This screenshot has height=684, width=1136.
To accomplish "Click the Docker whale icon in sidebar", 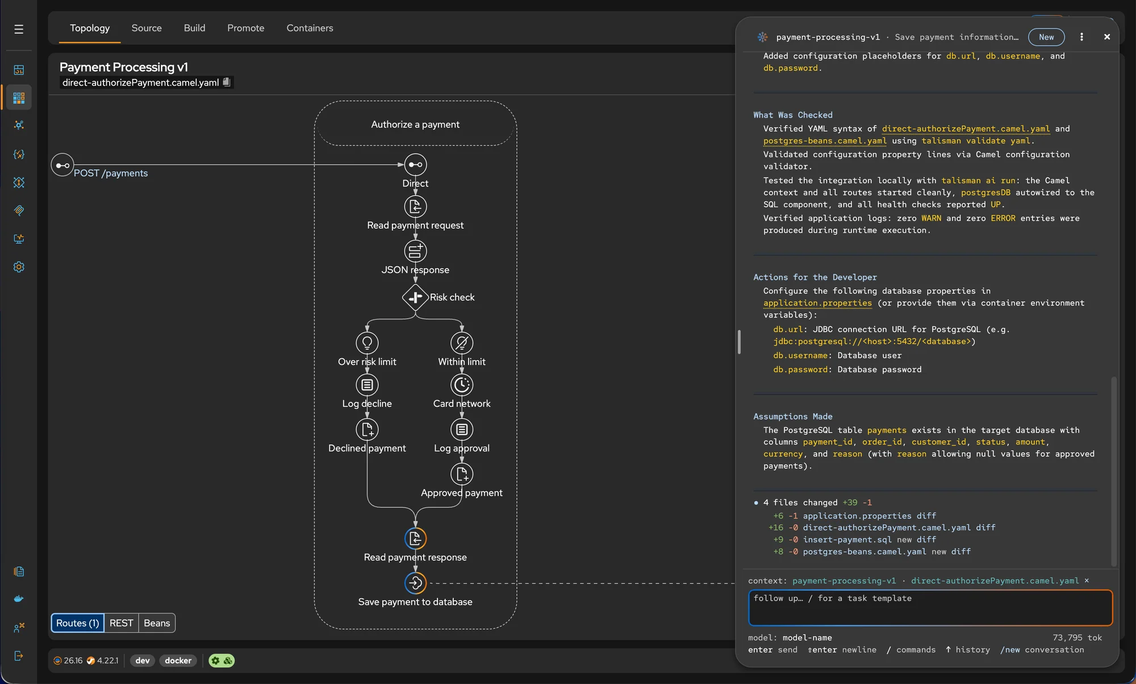I will tap(19, 599).
